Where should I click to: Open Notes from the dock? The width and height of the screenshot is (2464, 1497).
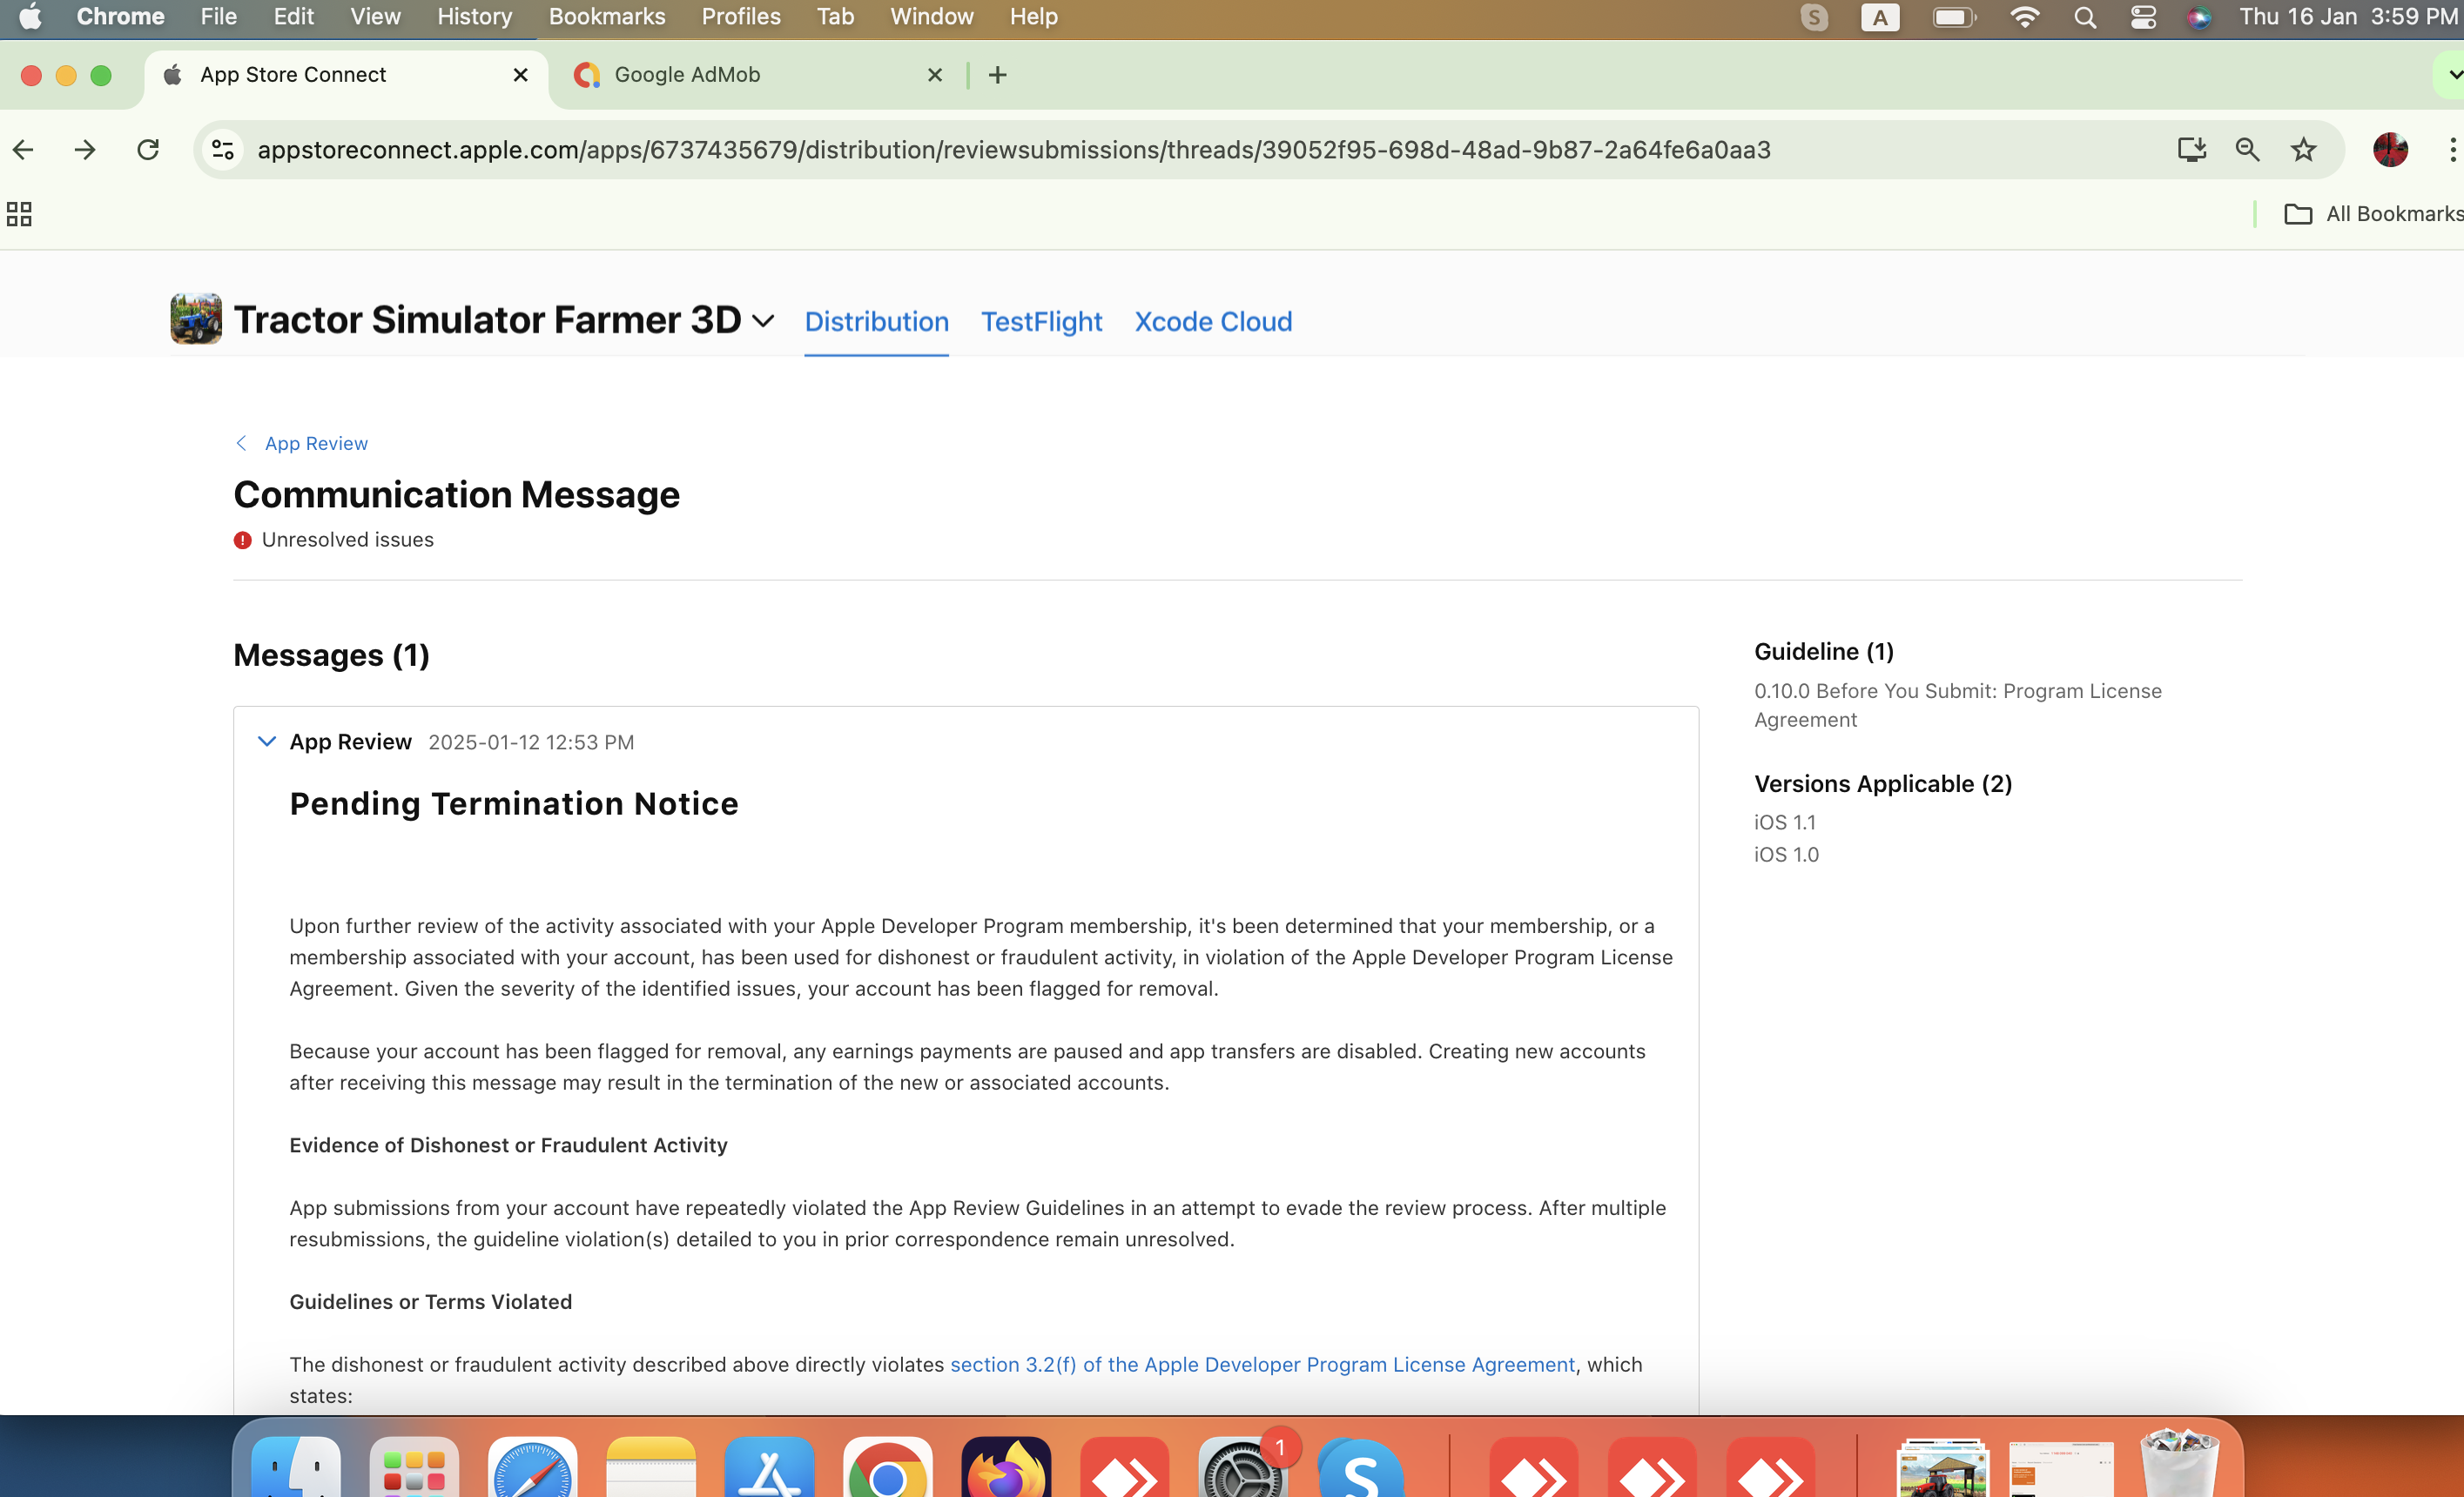651,1467
